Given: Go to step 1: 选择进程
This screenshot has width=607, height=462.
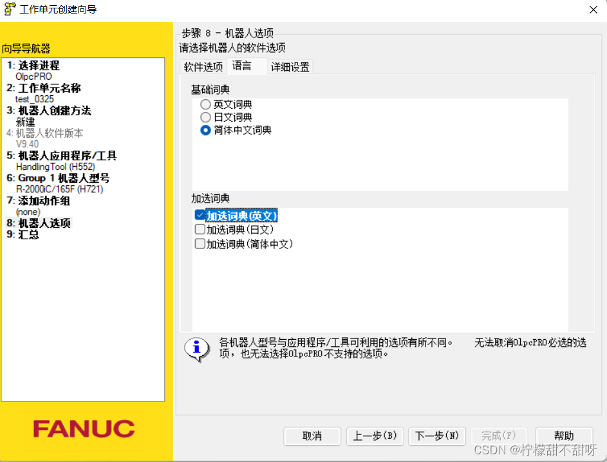Looking at the screenshot, I should (x=33, y=66).
